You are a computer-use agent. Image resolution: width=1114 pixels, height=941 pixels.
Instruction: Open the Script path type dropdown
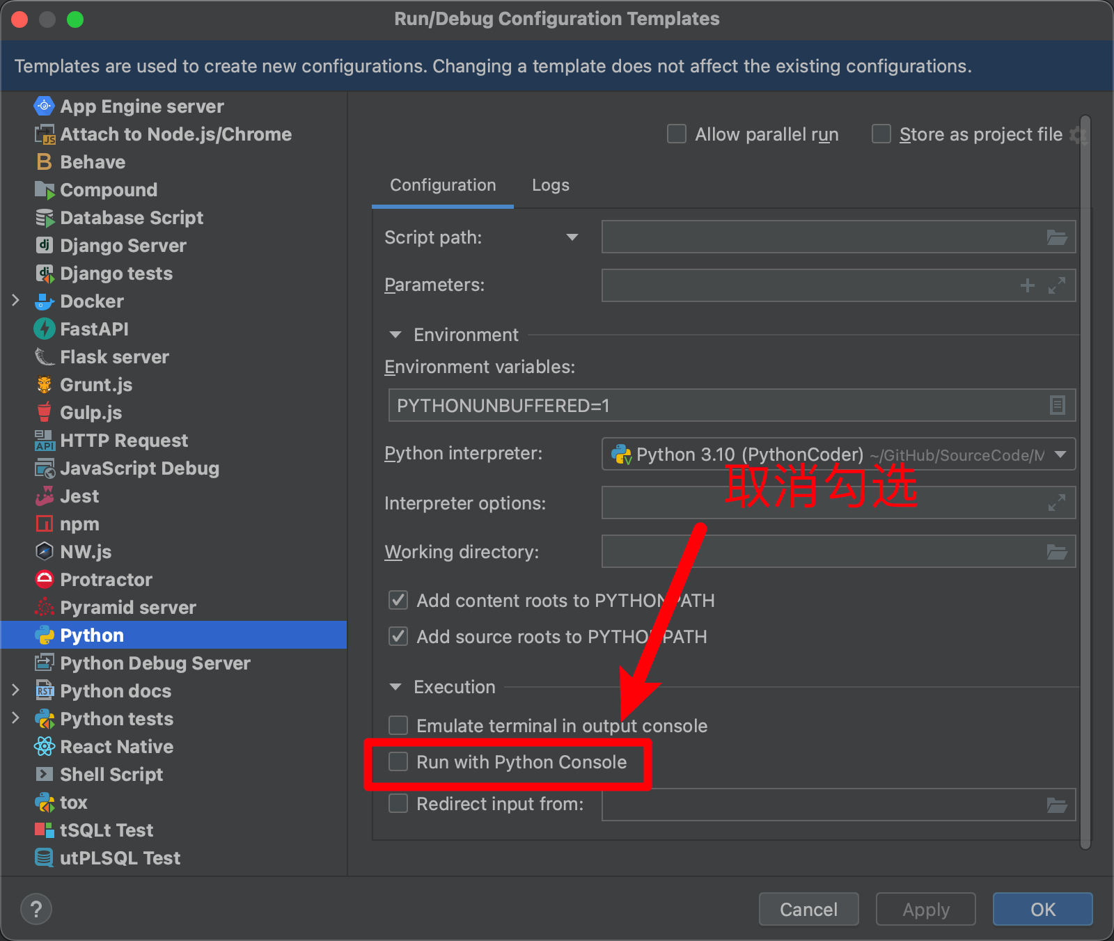pyautogui.click(x=572, y=237)
